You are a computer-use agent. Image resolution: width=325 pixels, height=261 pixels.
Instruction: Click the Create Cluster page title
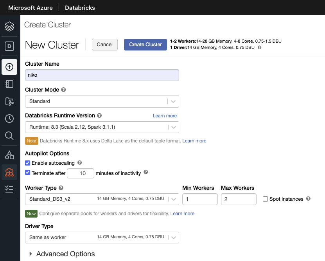pyautogui.click(x=47, y=25)
